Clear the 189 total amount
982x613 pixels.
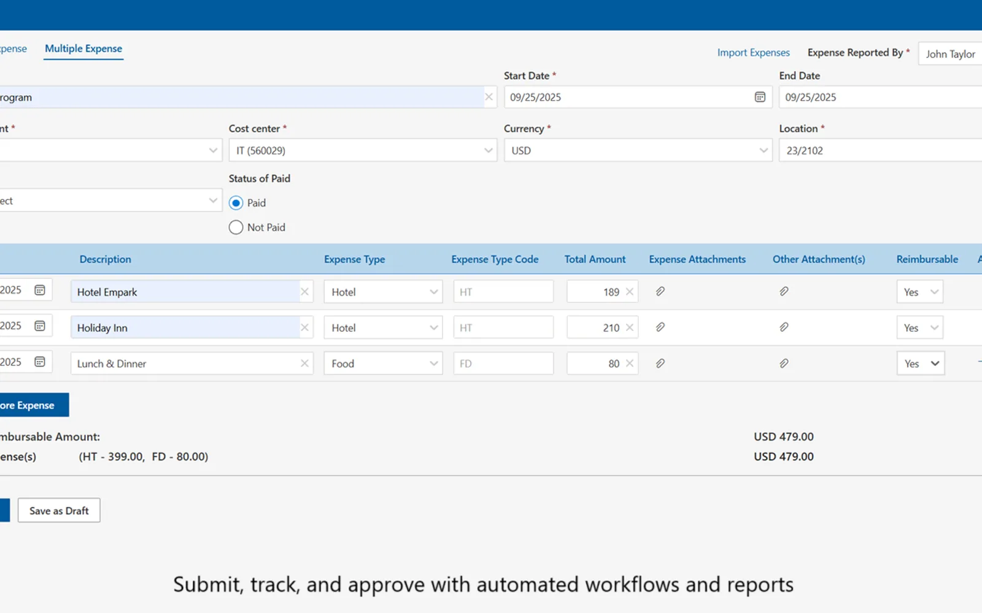click(x=630, y=292)
